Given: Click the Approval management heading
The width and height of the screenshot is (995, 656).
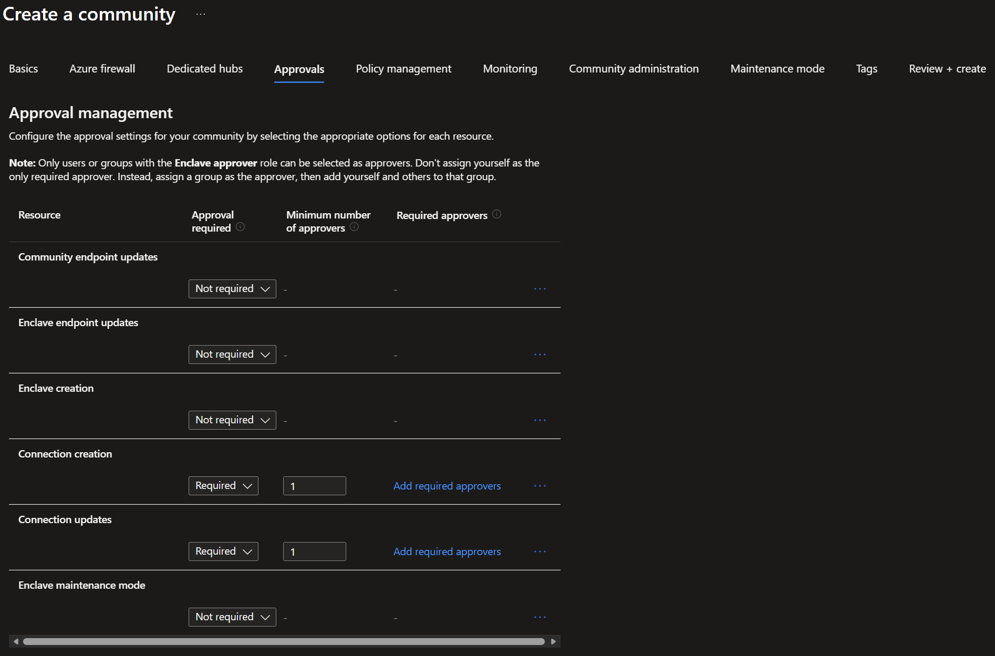Looking at the screenshot, I should tap(91, 113).
